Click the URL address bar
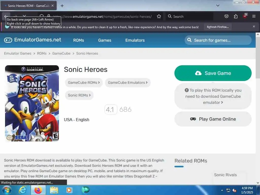 click(x=102, y=17)
